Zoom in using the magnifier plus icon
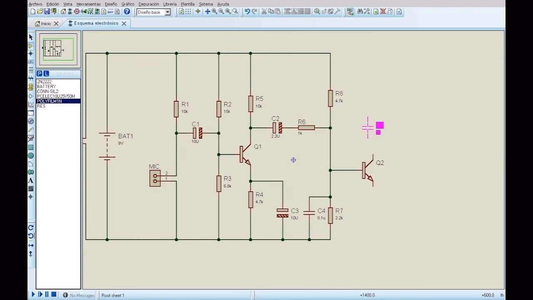This screenshot has height=300, width=533. (214, 12)
